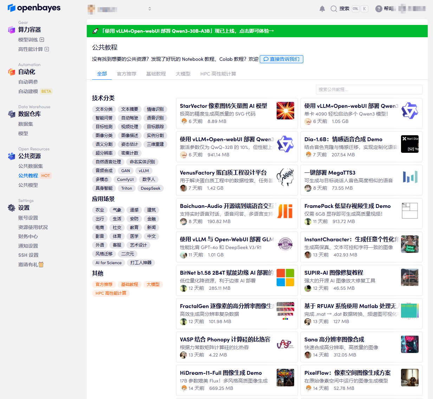This screenshot has height=399, width=433.
Task: Open the HiDream-I1-Full 图像生成 Demo title
Action: pyautogui.click(x=221, y=373)
